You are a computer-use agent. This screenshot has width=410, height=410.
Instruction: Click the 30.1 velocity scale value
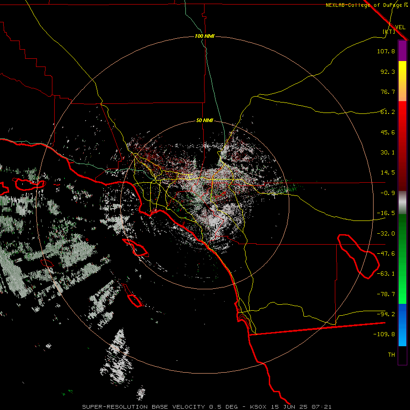pos(388,153)
